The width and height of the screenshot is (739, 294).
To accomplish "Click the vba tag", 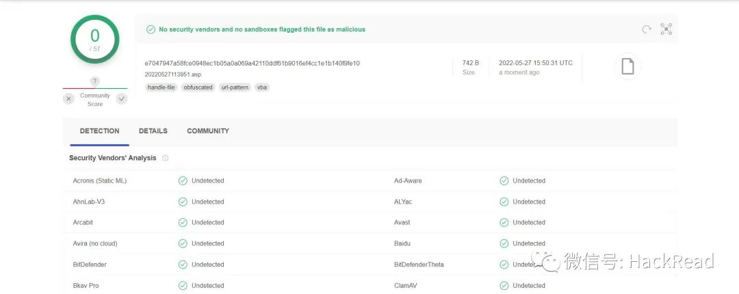I will pos(262,87).
